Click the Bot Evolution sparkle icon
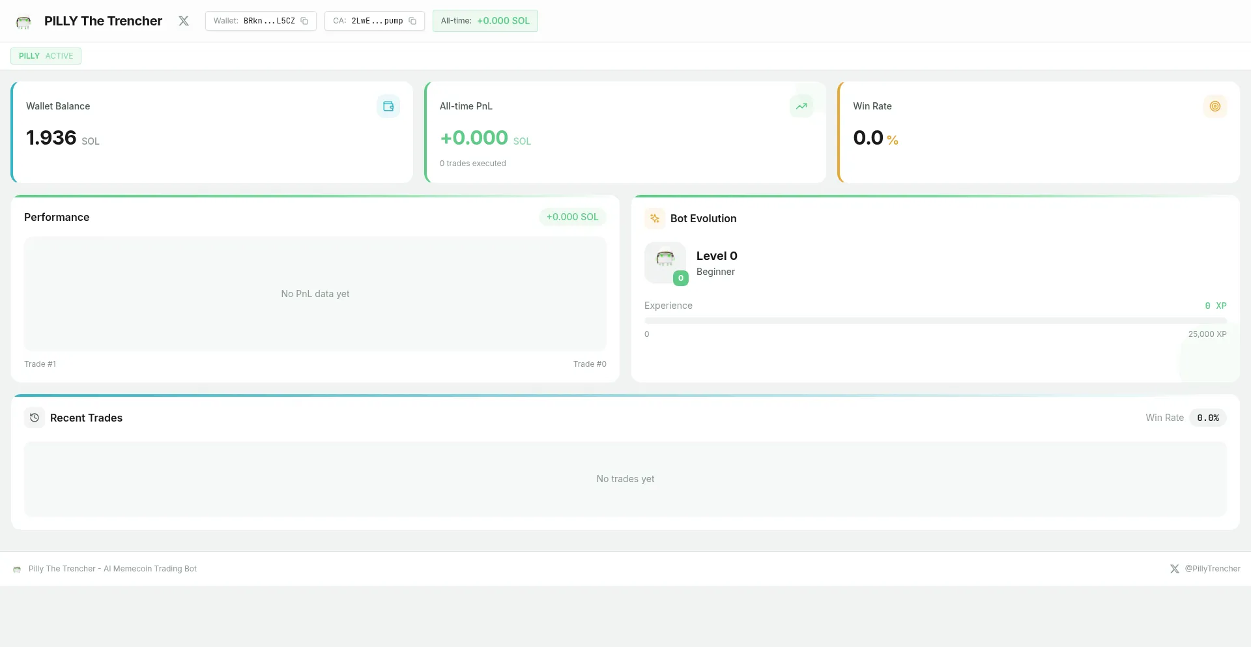Viewport: 1251px width, 647px height. [655, 218]
